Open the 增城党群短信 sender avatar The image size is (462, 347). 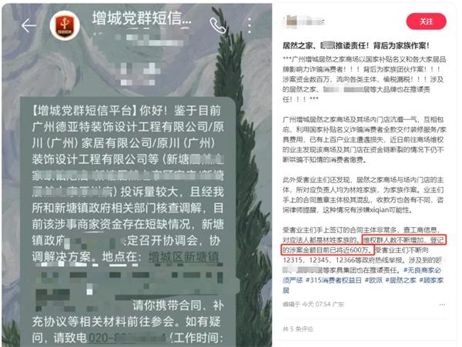(x=65, y=25)
